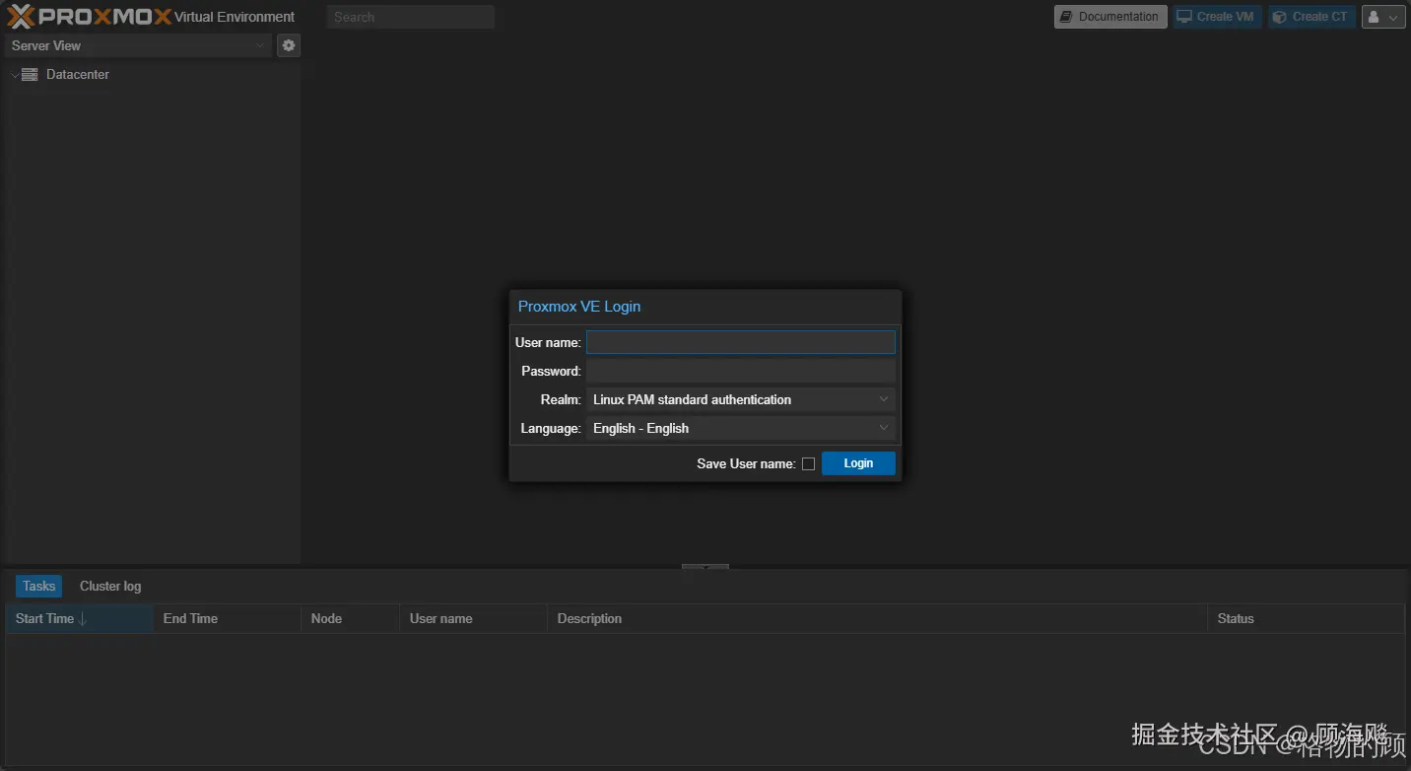Open the user account menu icon

pos(1383,17)
